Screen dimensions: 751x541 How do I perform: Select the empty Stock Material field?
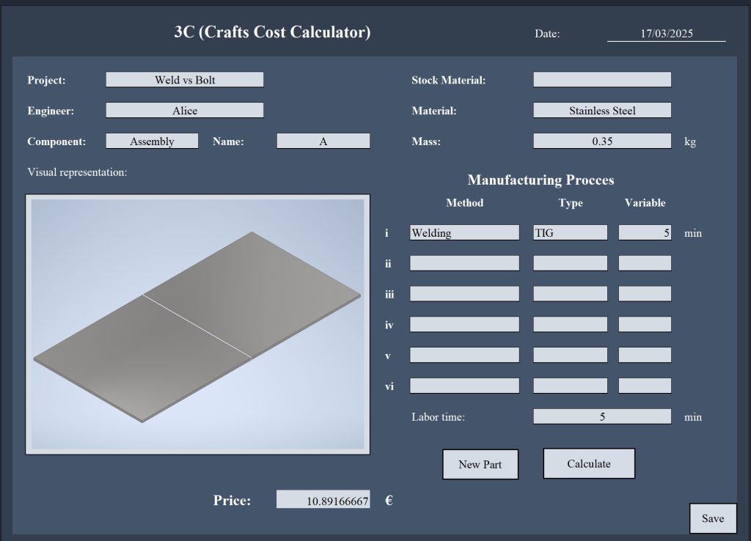click(601, 80)
